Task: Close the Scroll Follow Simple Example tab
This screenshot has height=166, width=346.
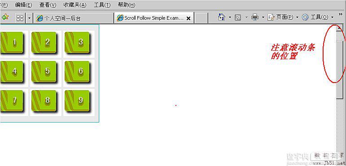Action: pos(188,18)
